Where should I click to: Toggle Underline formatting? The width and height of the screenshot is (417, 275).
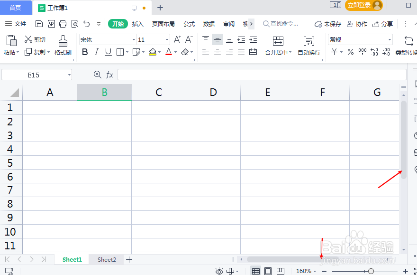coord(108,52)
